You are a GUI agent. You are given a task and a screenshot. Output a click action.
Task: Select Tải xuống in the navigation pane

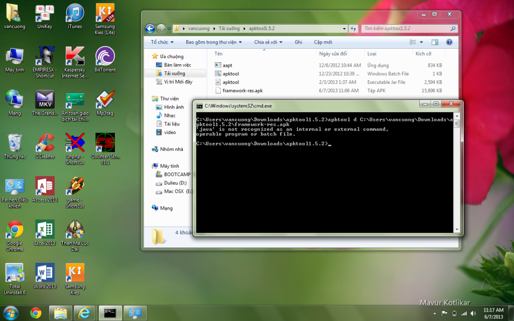(174, 73)
